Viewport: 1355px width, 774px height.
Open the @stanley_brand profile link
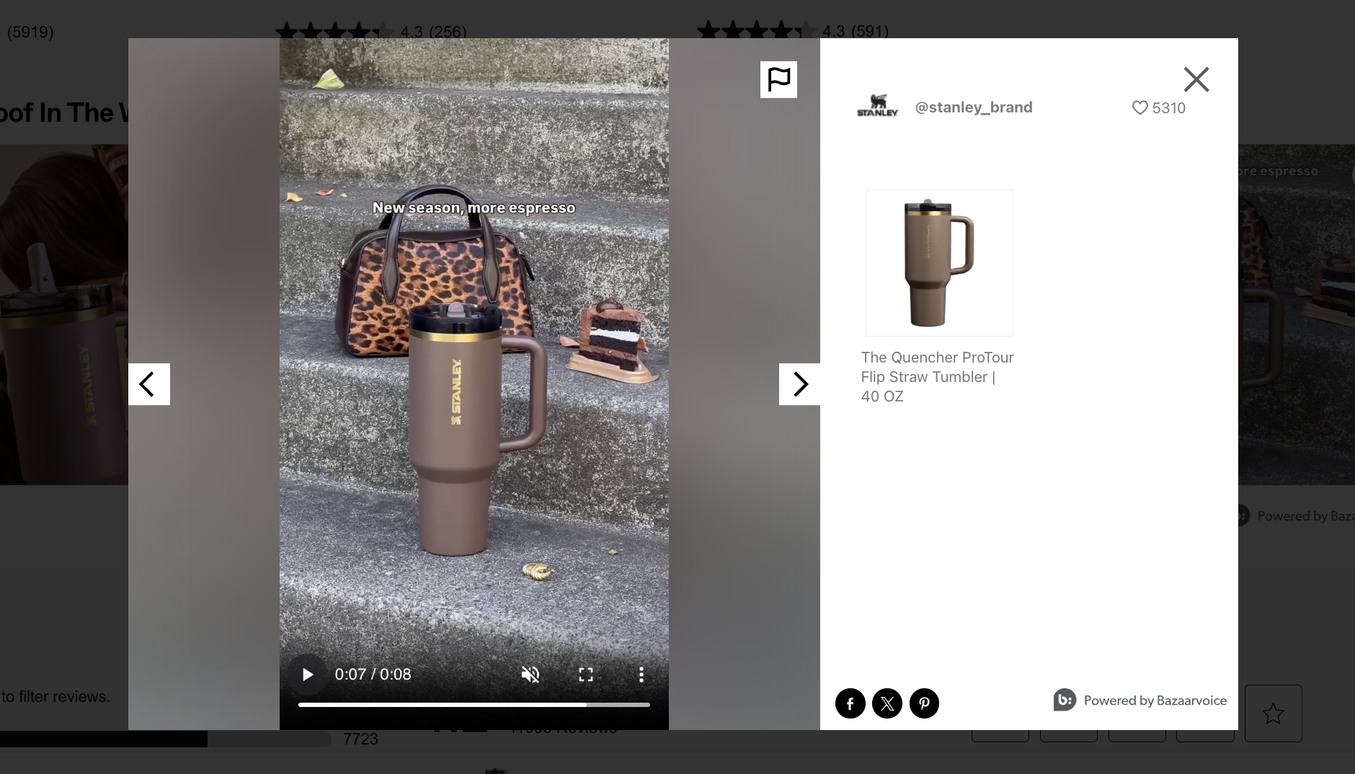(x=974, y=107)
